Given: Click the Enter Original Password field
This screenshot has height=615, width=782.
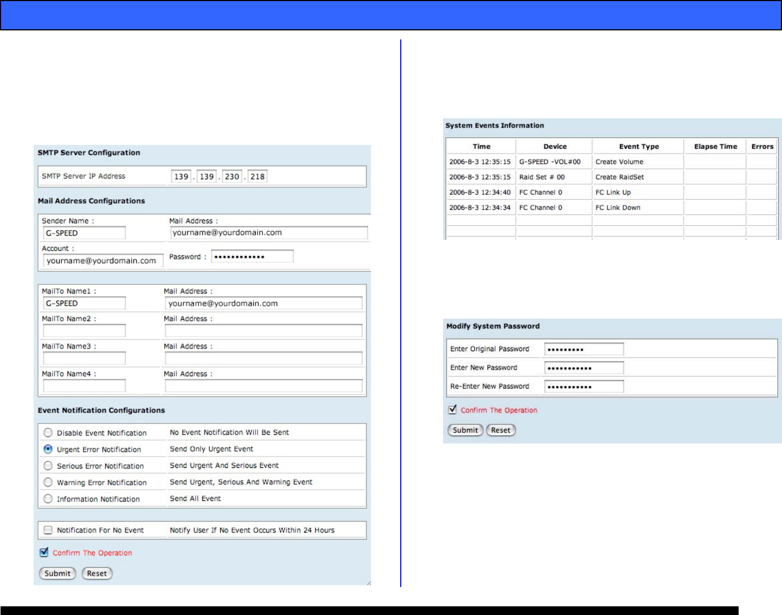Looking at the screenshot, I should 584,349.
